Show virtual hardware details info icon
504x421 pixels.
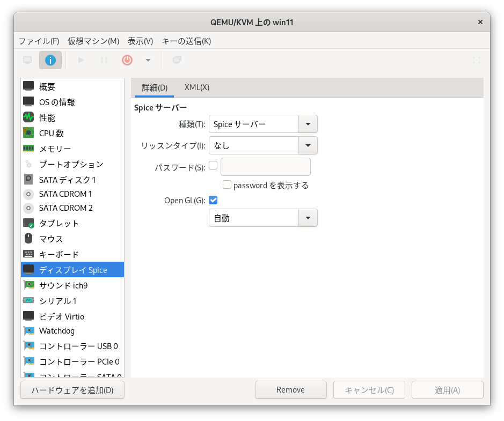click(50, 60)
